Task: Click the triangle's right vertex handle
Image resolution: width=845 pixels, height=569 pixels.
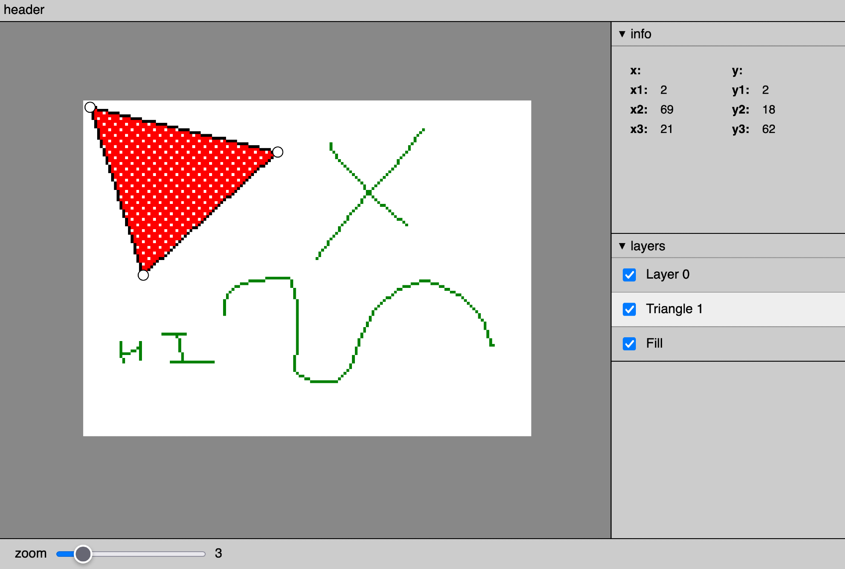Action: pos(278,152)
